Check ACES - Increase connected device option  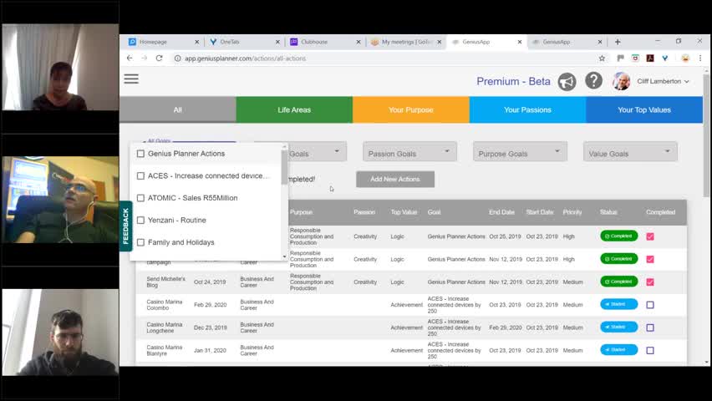click(x=140, y=176)
